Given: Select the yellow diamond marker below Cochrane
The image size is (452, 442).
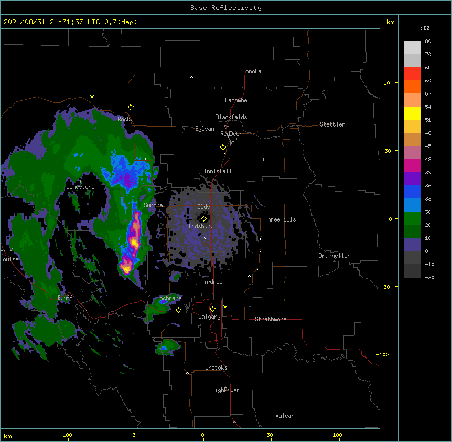Looking at the screenshot, I should 178,310.
